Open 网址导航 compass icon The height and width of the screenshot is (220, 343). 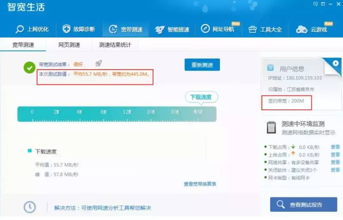coord(205,29)
